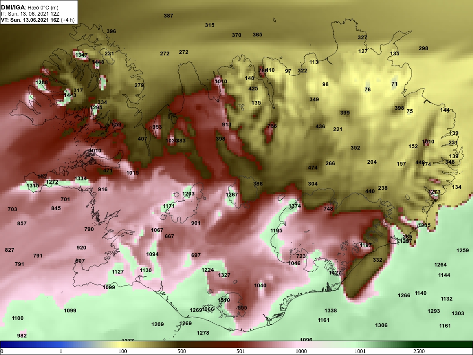Click the 748 value
Screen dimensions: 473x355
click(x=328, y=209)
